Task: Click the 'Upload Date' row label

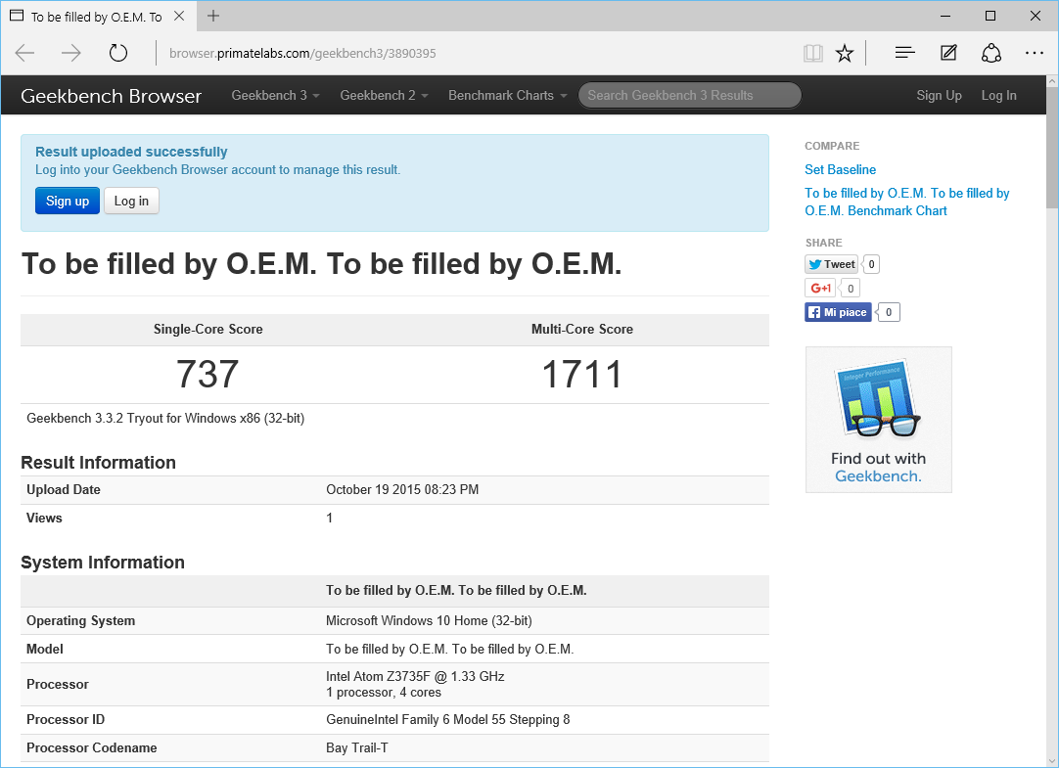Action: point(64,489)
